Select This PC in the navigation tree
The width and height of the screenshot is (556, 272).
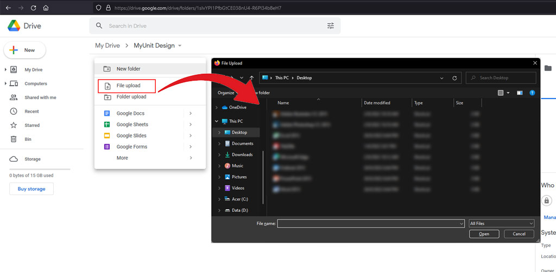(x=236, y=121)
